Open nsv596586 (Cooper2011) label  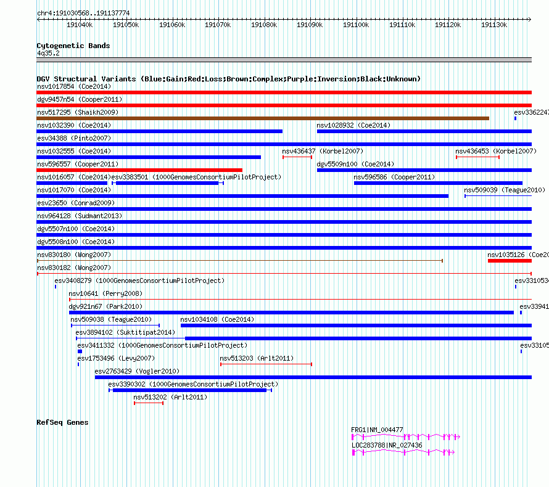pyautogui.click(x=394, y=177)
